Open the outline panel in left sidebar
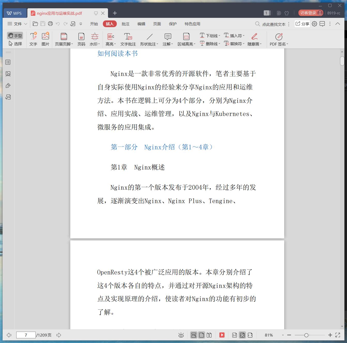This screenshot has width=347, height=343. coord(8,62)
